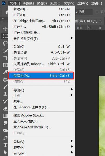This screenshot has width=105, height=156.
Task: Pick the Lasso tool
Action: pyautogui.click(x=5, y=43)
